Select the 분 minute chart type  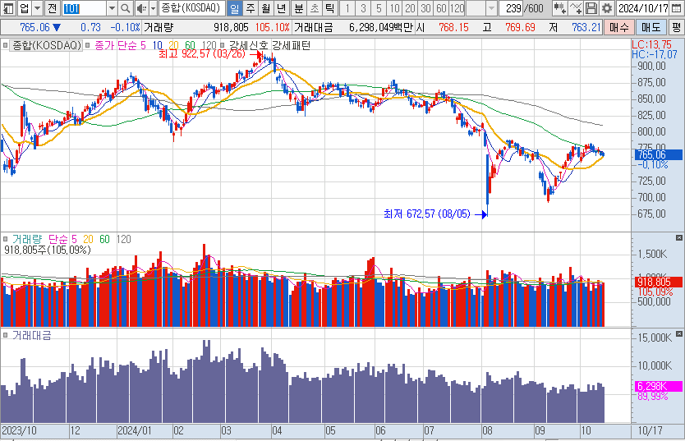point(299,8)
